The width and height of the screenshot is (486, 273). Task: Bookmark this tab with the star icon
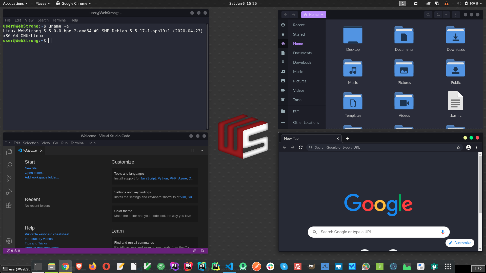(x=458, y=147)
